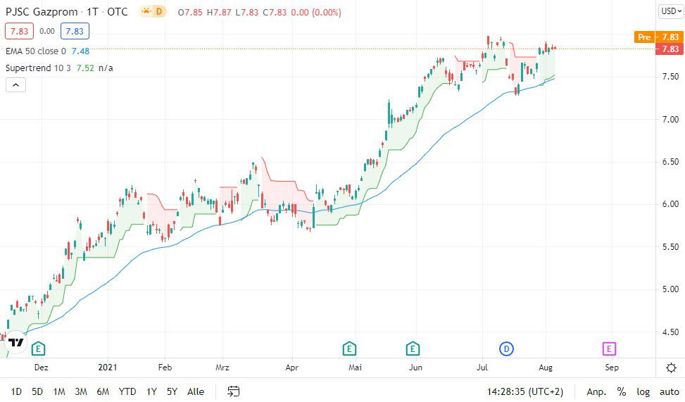Click the earnings E marker near Dez
Screen dimensions: 685x402
39,348
